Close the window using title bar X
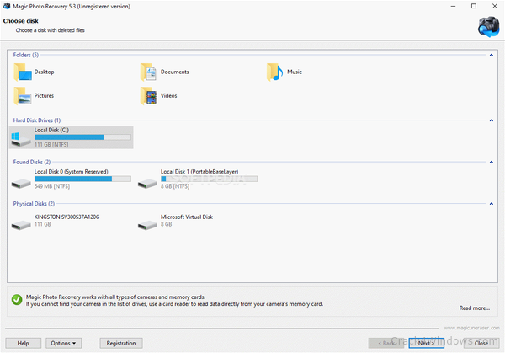Image resolution: width=505 pixels, height=353 pixels. coord(495,6)
